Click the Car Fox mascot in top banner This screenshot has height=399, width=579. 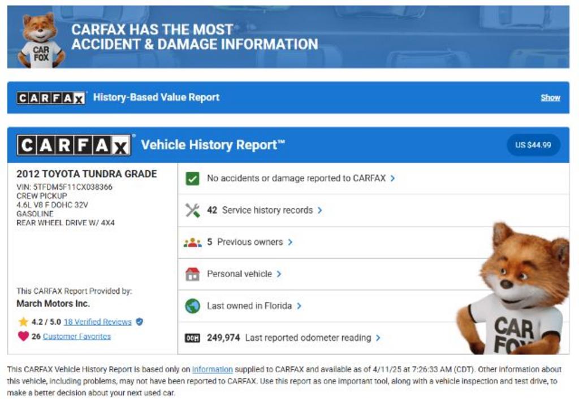(41, 40)
